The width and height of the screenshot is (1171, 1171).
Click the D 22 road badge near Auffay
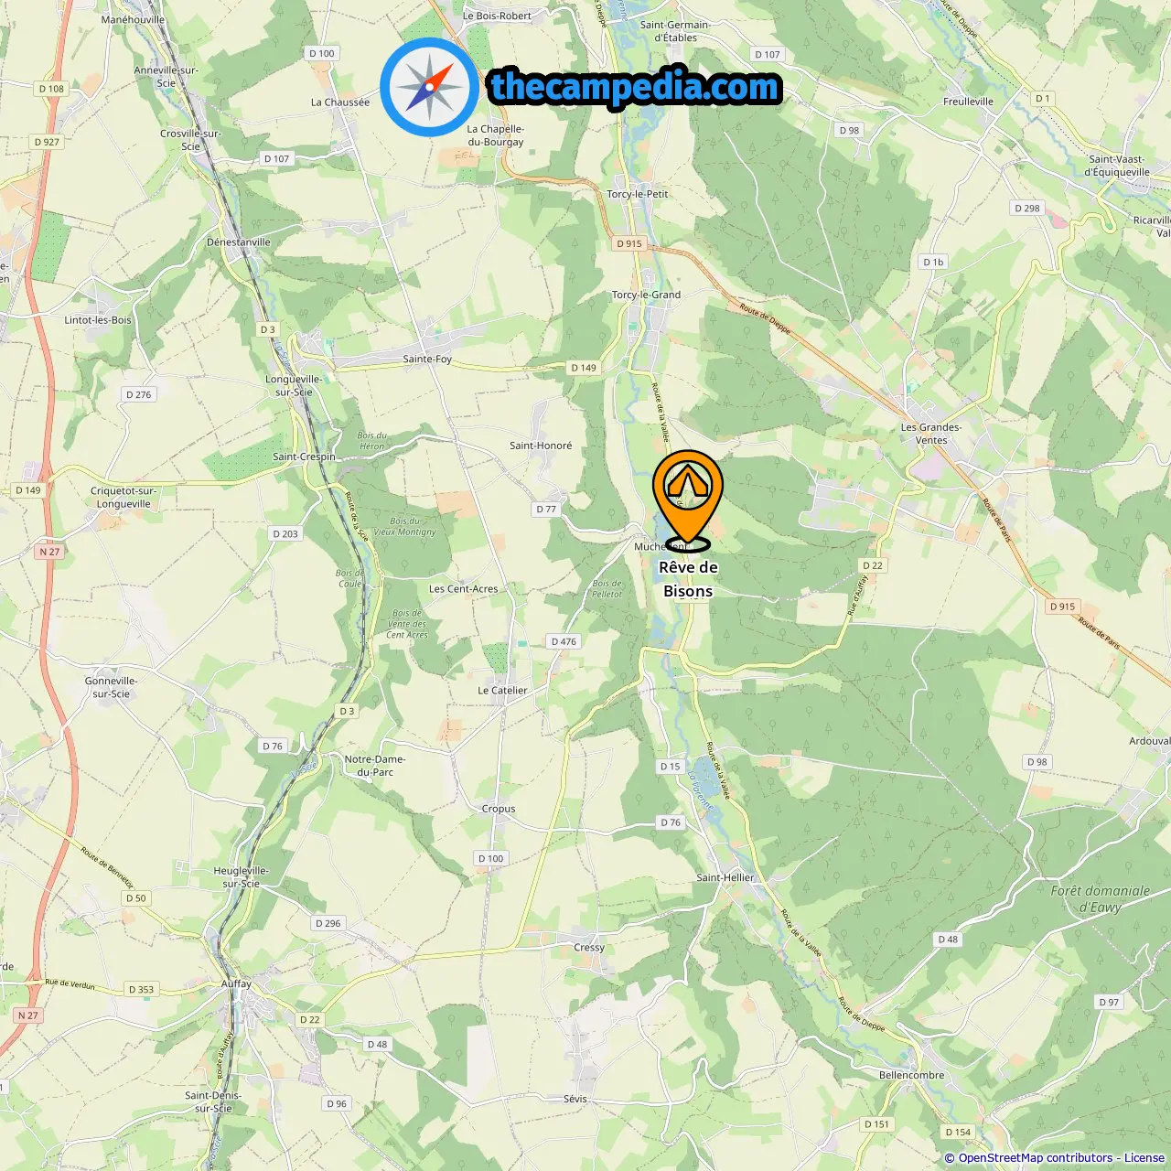(x=310, y=1019)
